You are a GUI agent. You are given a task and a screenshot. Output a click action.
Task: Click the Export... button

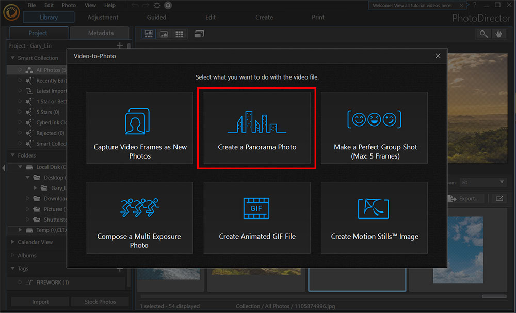click(465, 198)
